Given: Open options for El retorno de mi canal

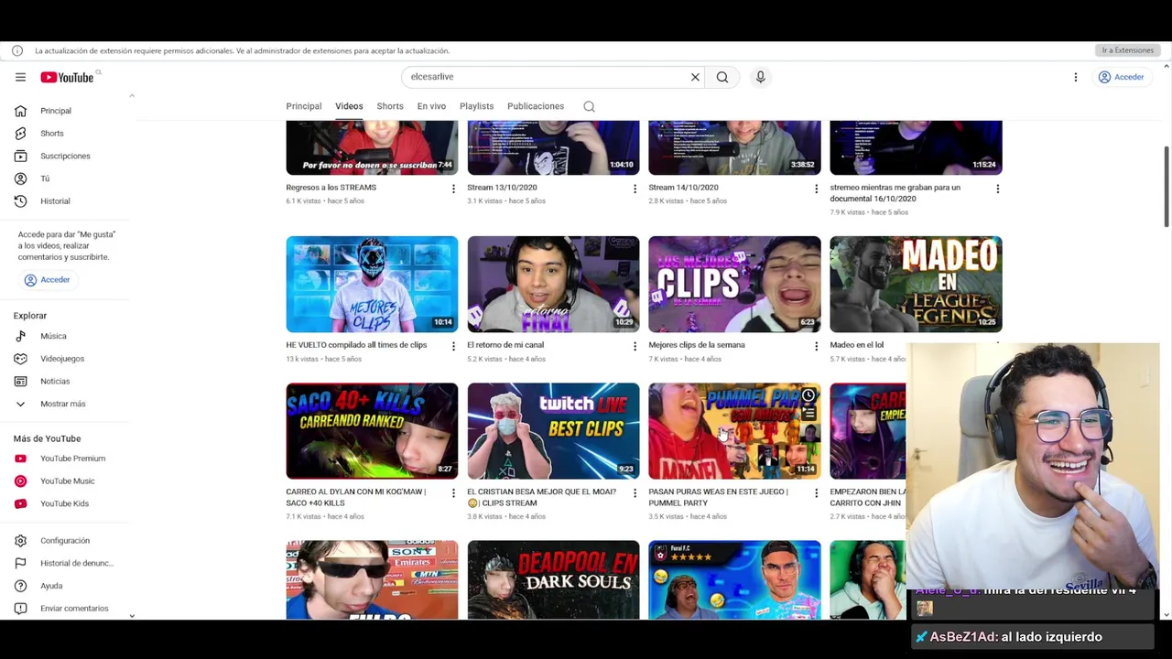Looking at the screenshot, I should point(635,346).
